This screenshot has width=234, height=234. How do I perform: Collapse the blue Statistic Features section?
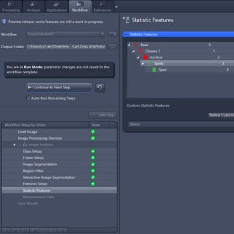[126, 34]
